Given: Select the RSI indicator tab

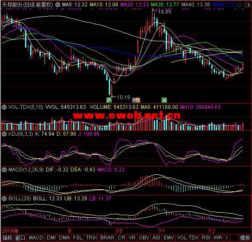Looking at the screenshot, I should pos(206,238).
